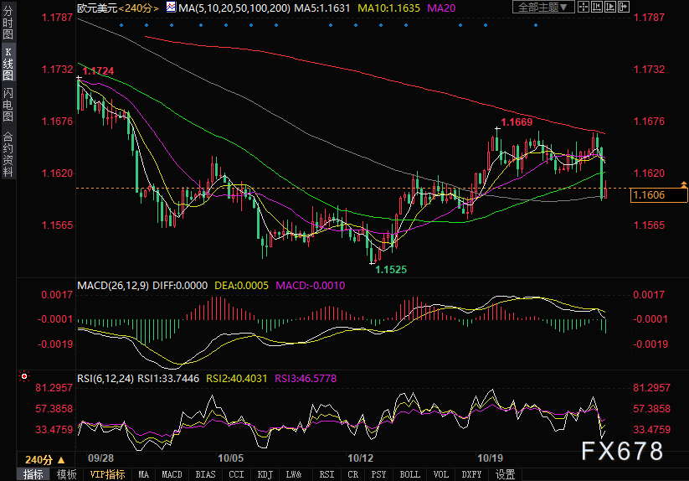
Task: Open the 设置 settings button
Action: (x=506, y=474)
